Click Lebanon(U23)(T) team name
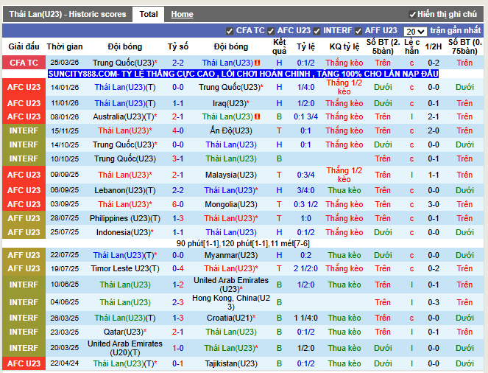This screenshot has width=488, height=373. click(125, 190)
